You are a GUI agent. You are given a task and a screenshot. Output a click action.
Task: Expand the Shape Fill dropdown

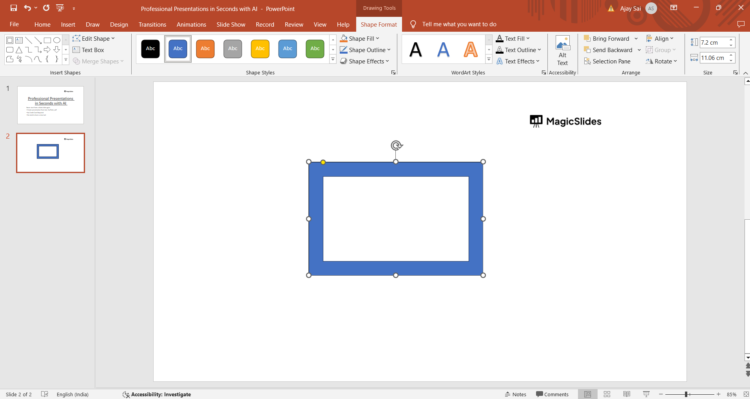tap(360, 39)
